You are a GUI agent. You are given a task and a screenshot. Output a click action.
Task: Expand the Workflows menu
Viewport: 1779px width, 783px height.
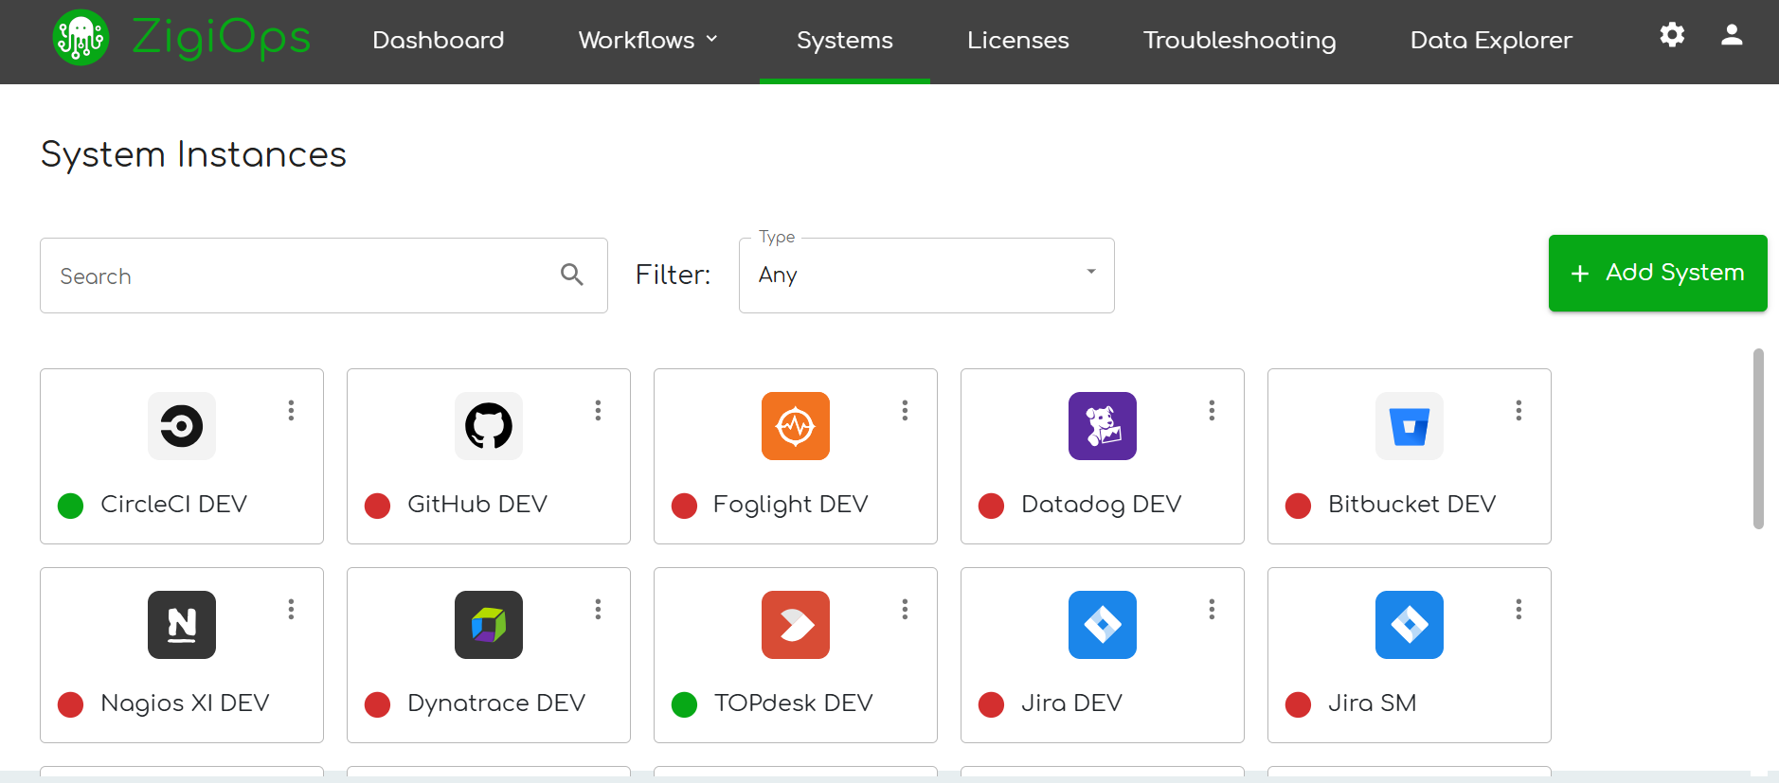point(648,41)
